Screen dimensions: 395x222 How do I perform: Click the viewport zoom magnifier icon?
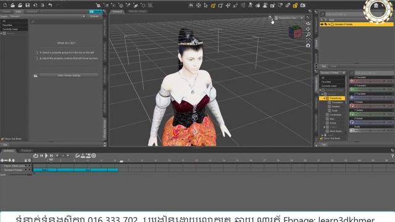pyautogui.click(x=308, y=35)
